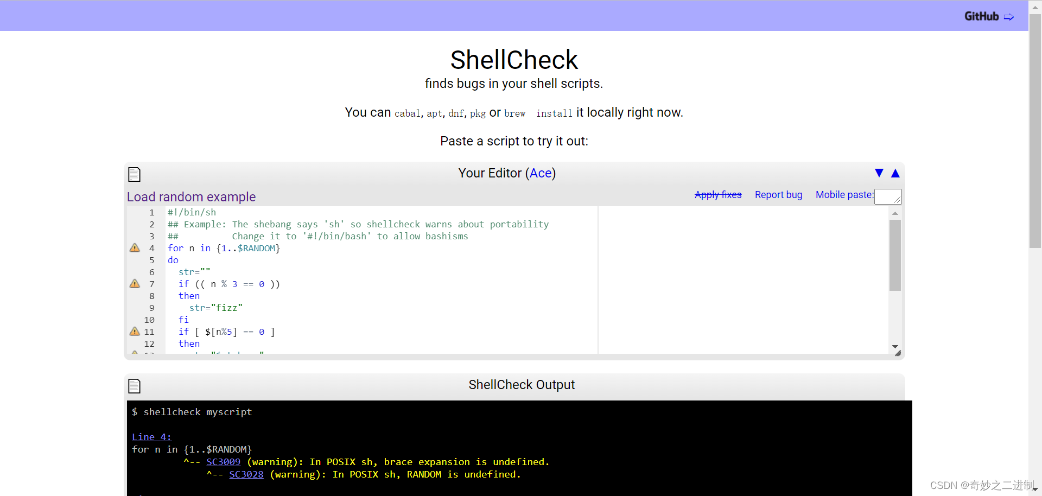1042x496 pixels.
Task: Click the 'cabal' install option
Action: click(x=407, y=113)
